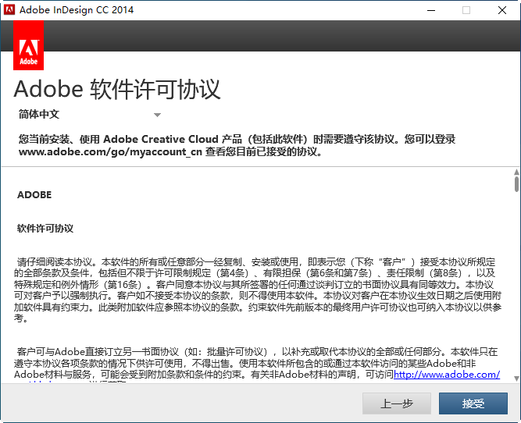Click the ADOBE heading in the agreement
The image size is (521, 423).
(34, 194)
